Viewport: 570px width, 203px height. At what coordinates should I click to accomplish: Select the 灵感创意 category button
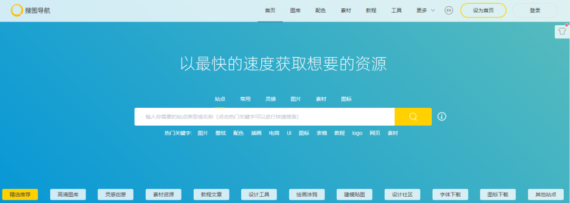tap(116, 195)
